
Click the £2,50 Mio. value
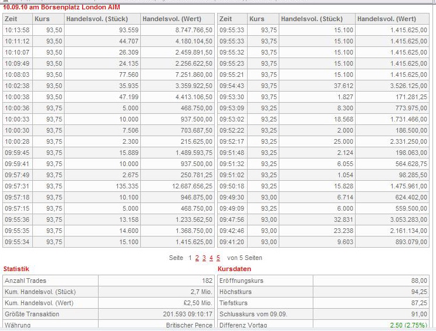pos(197,303)
